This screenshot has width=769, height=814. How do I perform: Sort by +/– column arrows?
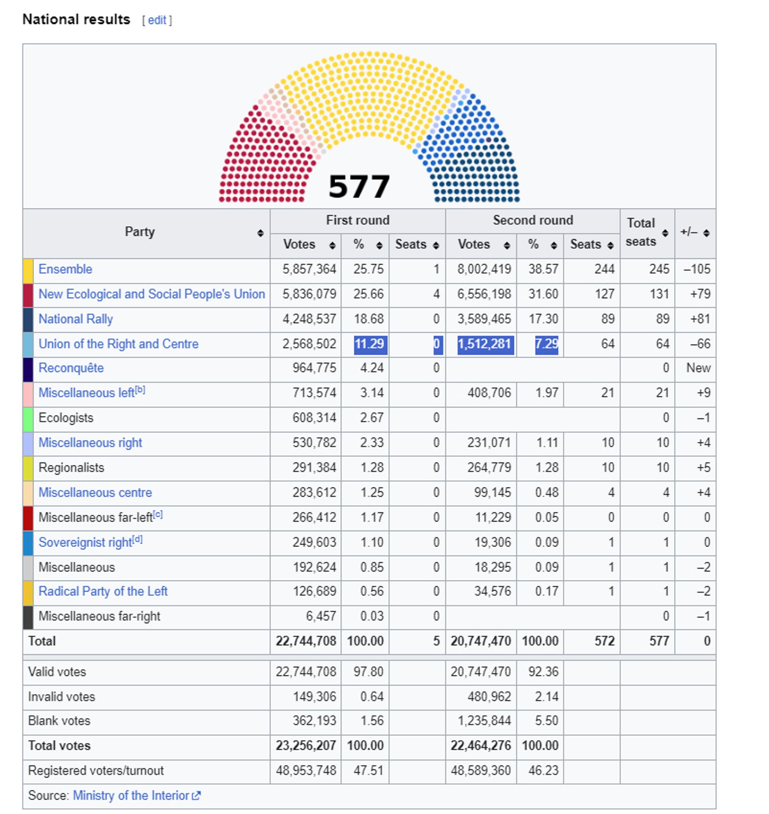(x=706, y=233)
